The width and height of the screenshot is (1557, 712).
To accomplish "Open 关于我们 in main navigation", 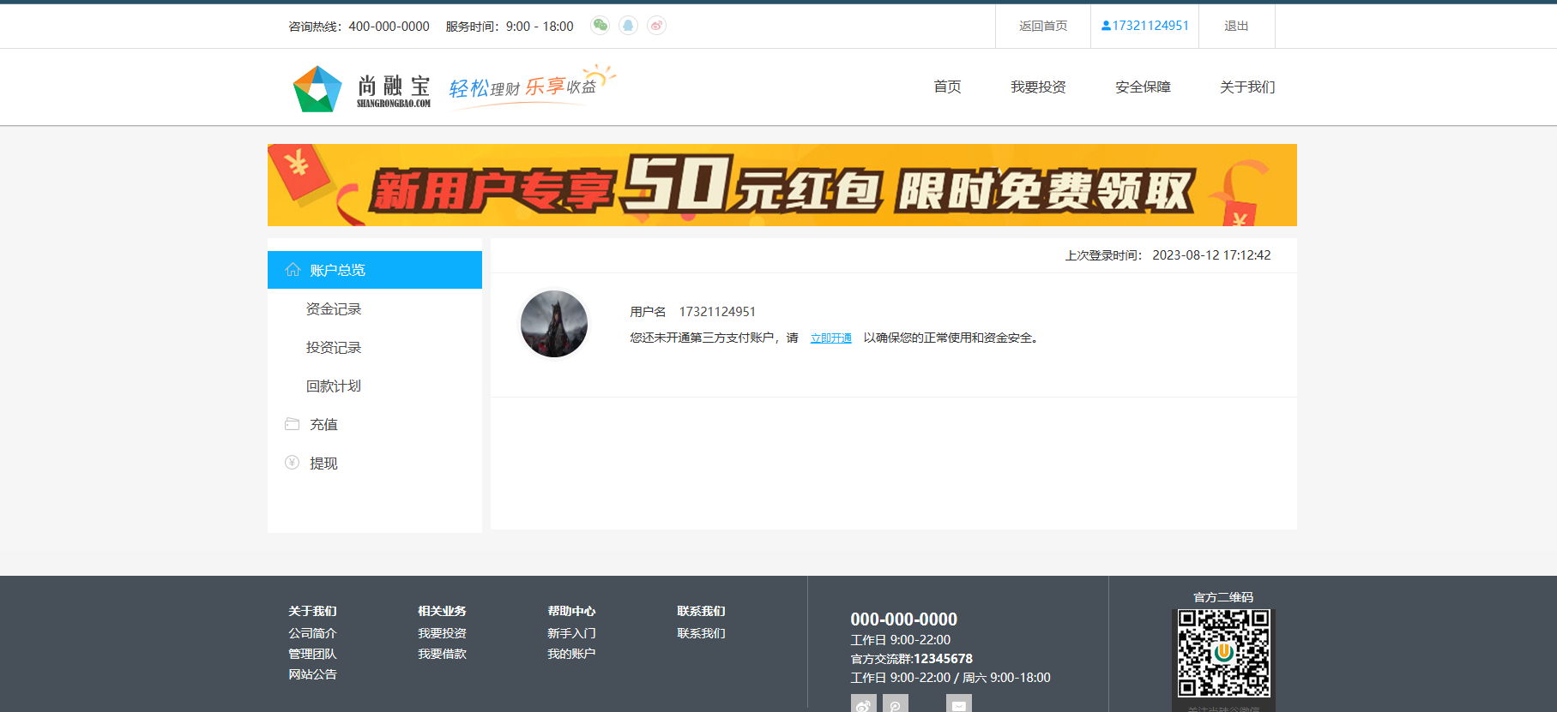I will 1247,87.
